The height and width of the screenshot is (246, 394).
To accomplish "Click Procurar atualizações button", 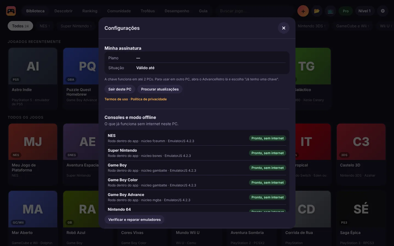I will 160,89.
